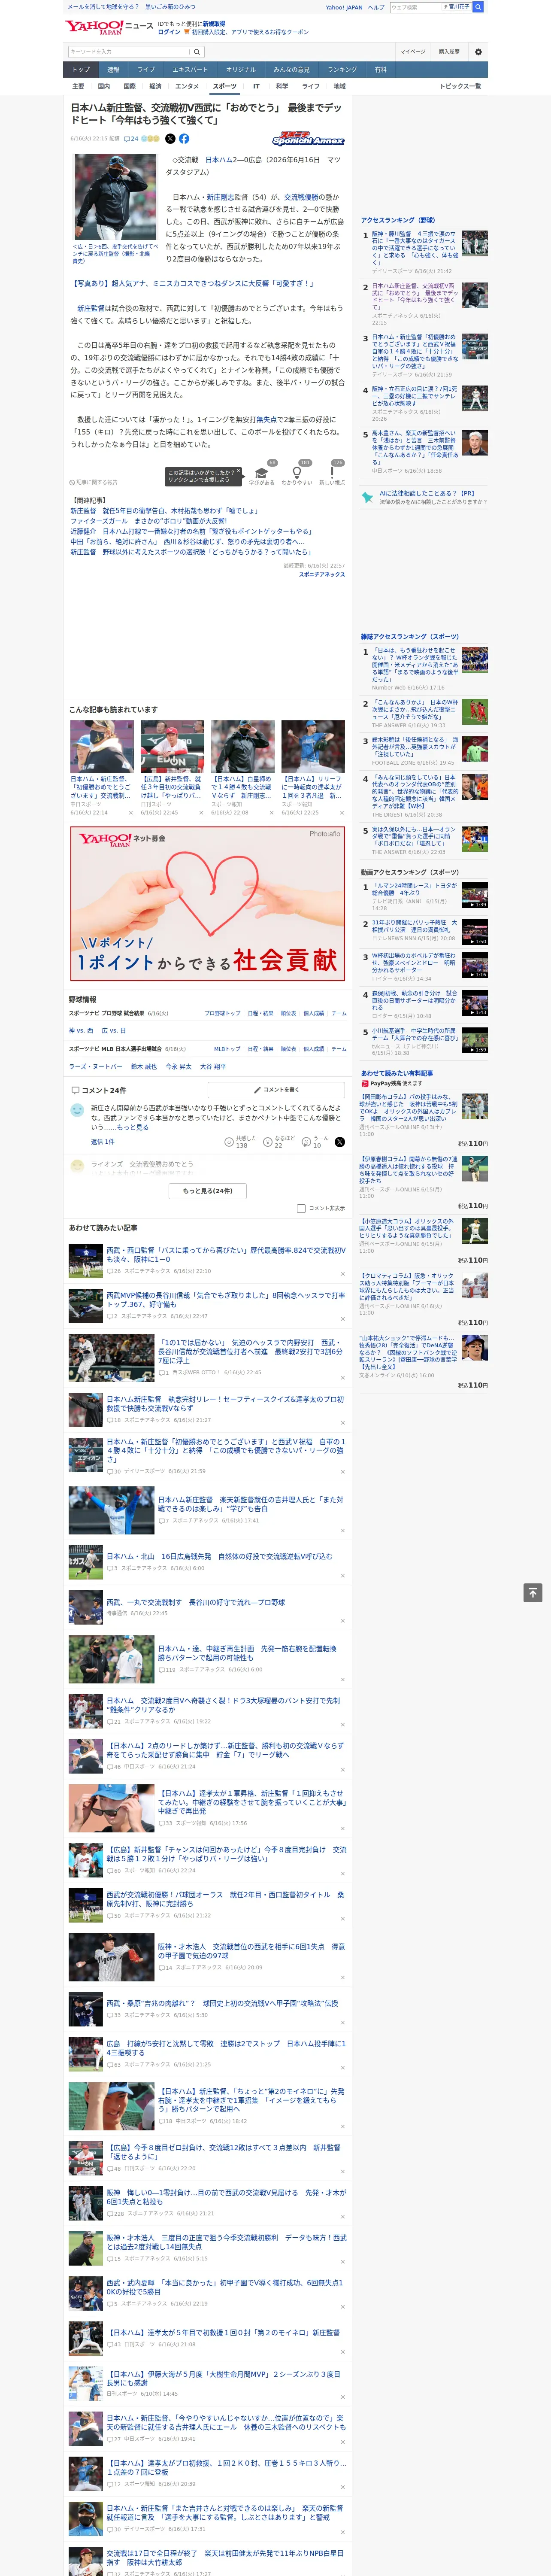Open the オリジナル tab
This screenshot has width=551, height=2576.
(241, 70)
